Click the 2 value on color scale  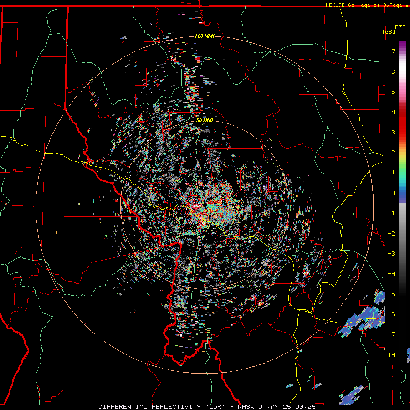393,153
